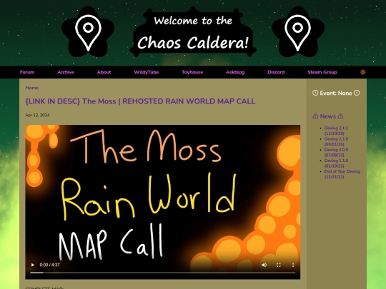Play the video with the play button

[32, 265]
